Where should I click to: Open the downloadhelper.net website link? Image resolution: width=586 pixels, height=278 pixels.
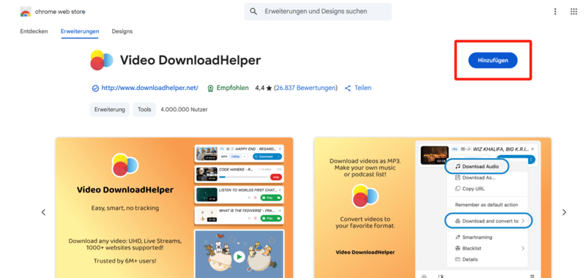pos(150,88)
